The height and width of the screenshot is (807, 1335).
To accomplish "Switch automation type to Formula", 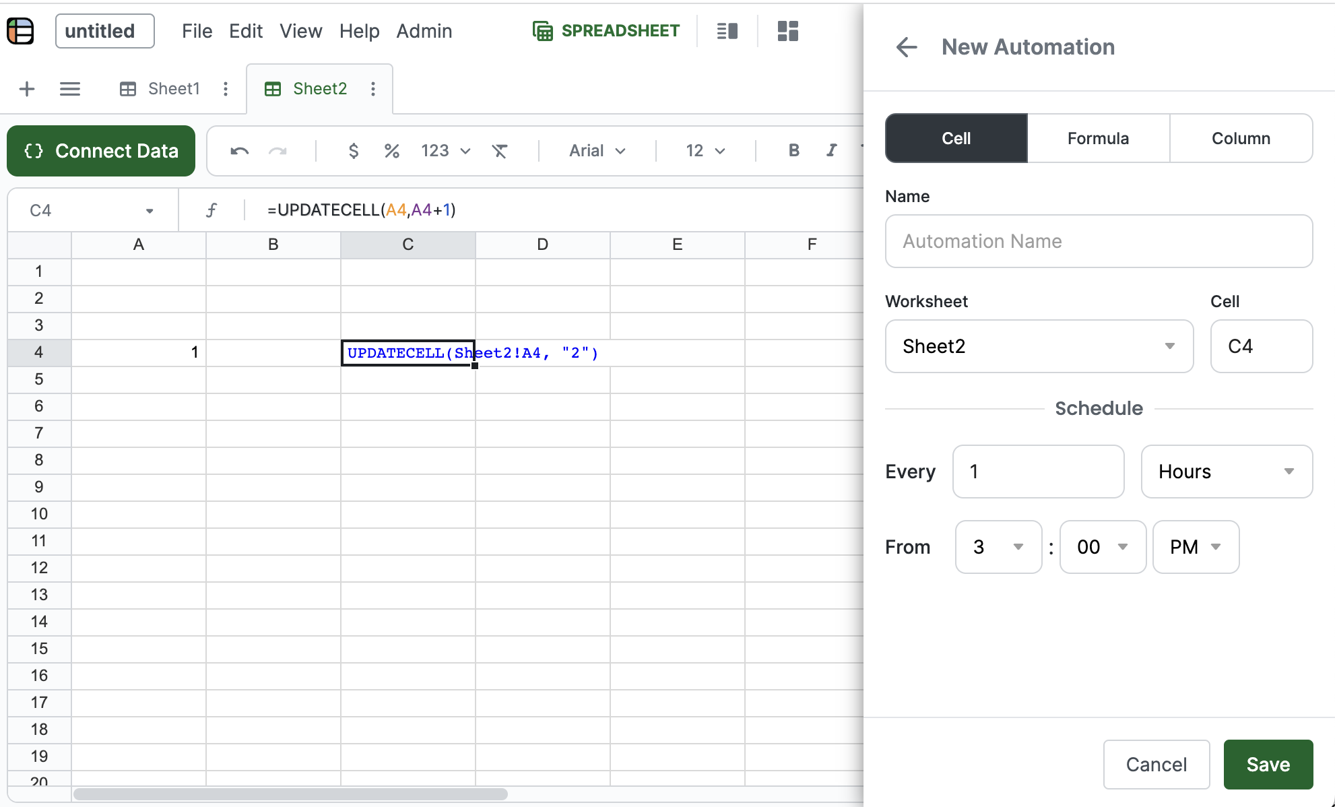I will click(1098, 138).
